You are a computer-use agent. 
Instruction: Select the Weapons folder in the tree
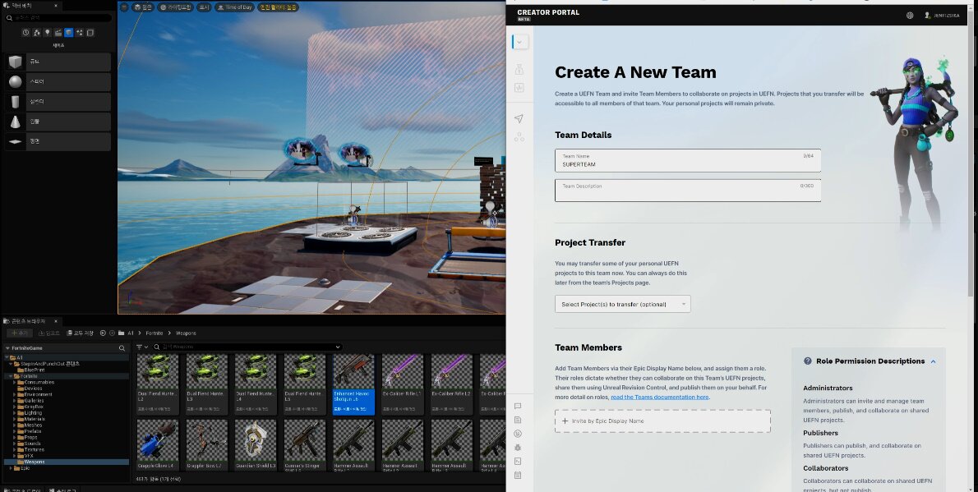34,462
